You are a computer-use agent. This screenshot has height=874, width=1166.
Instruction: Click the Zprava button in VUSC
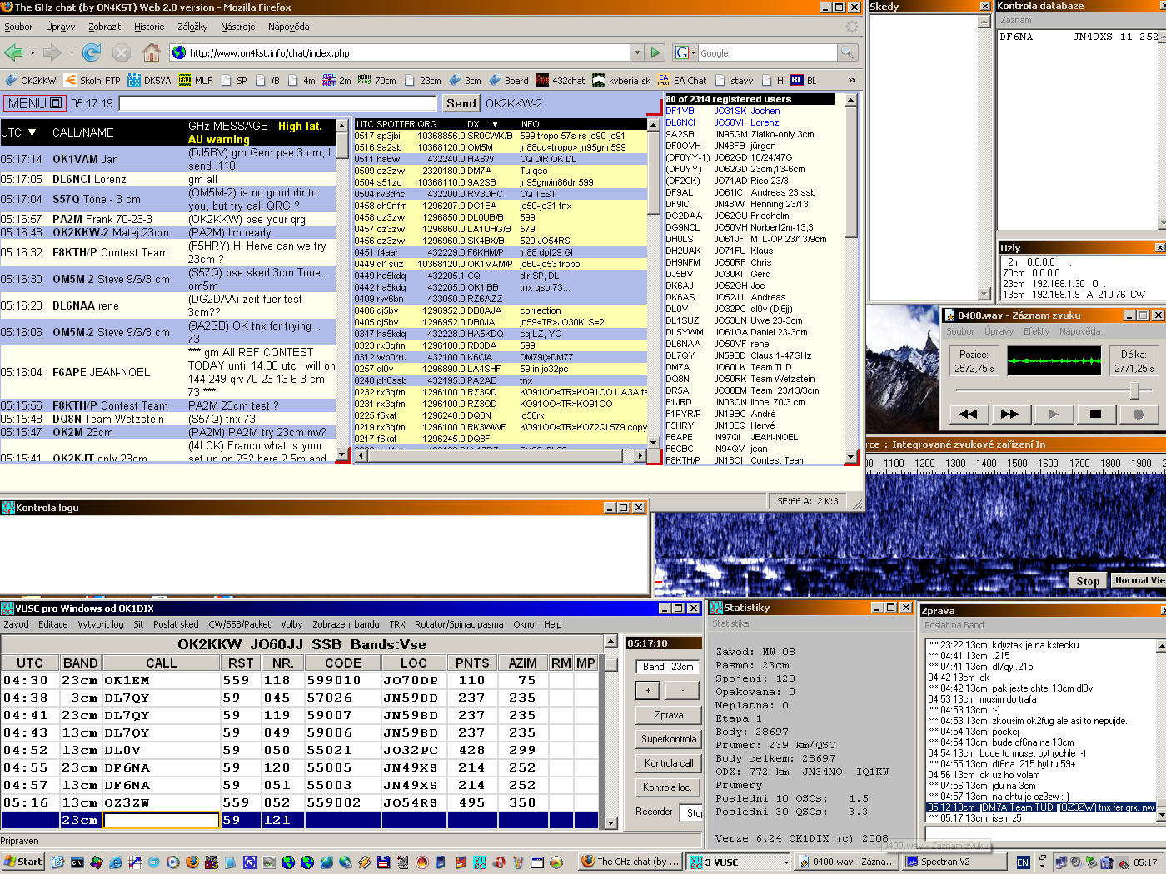[x=668, y=715]
